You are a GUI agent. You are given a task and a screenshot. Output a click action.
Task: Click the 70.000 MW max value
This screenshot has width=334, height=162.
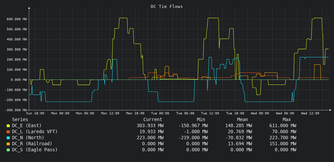pos(284,131)
